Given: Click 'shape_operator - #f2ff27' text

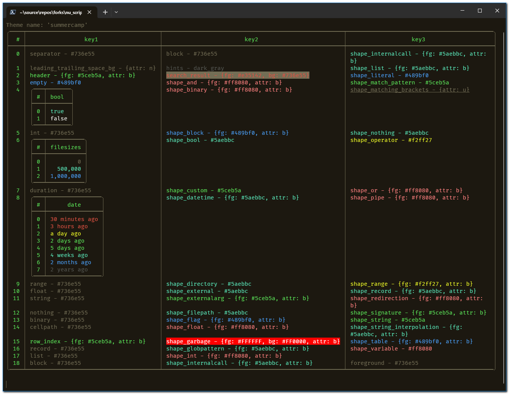Looking at the screenshot, I should 391,140.
